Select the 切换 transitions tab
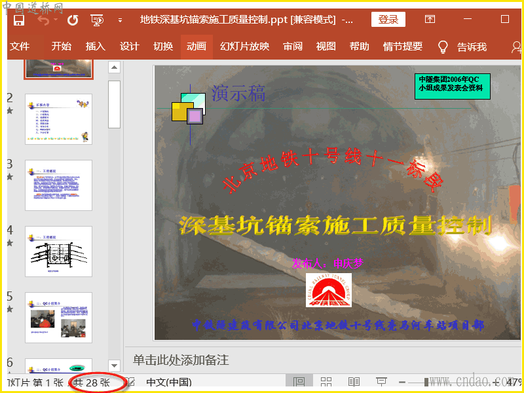Image resolution: width=524 pixels, height=393 pixels. 163,47
